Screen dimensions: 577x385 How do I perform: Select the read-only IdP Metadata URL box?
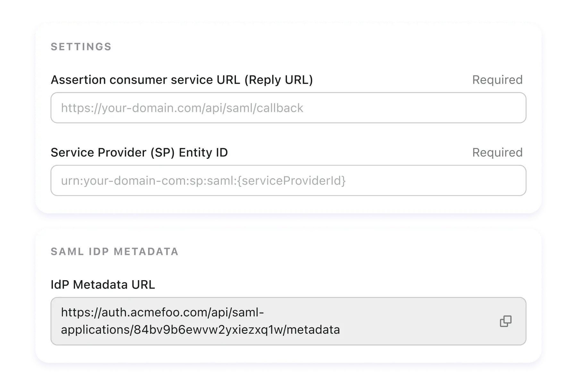[288, 321]
